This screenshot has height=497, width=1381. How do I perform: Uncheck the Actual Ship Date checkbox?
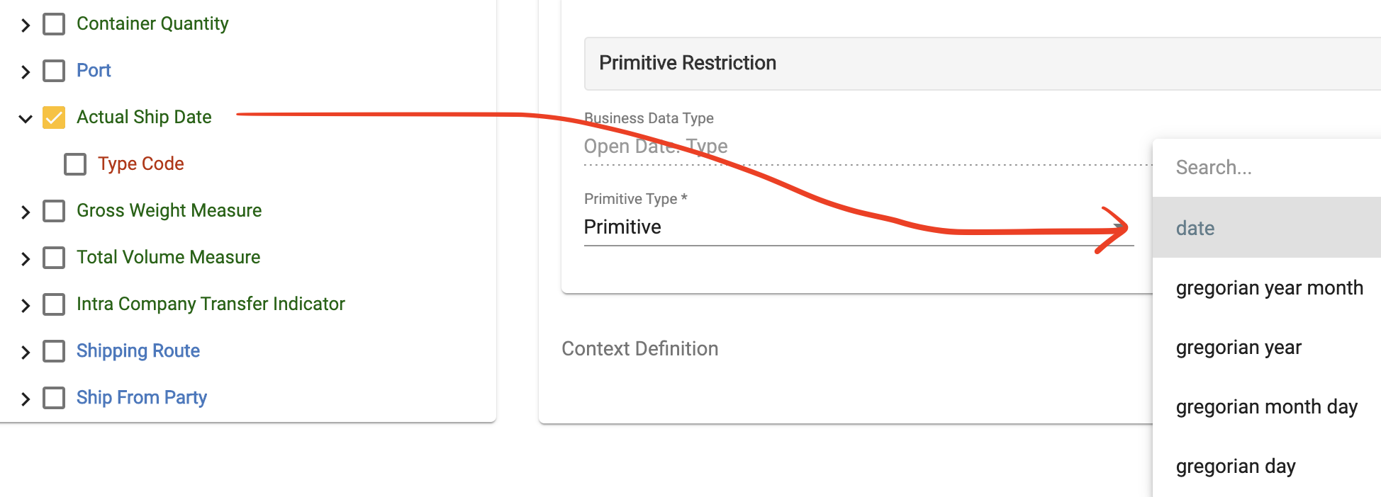pyautogui.click(x=53, y=118)
